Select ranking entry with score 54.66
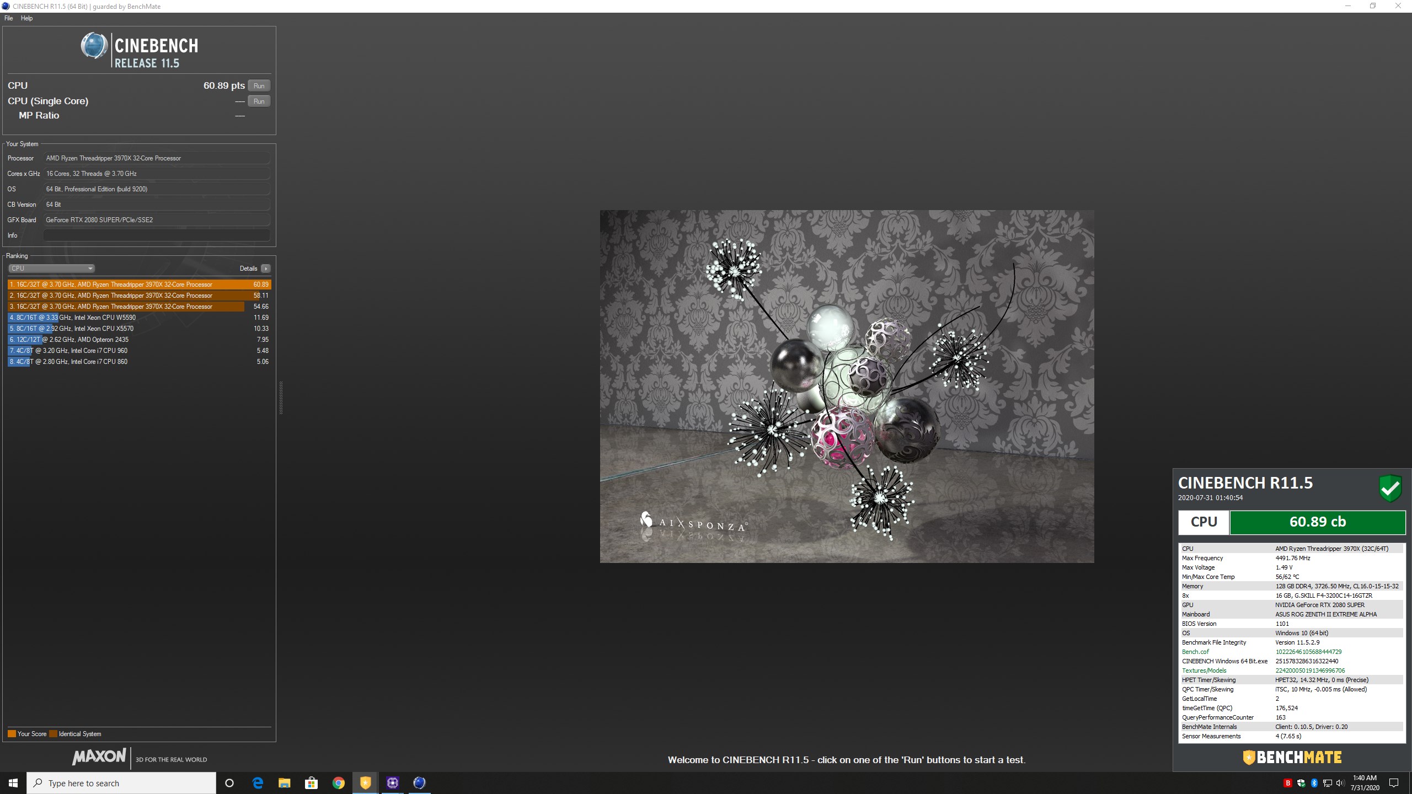The image size is (1412, 794). pyautogui.click(x=140, y=307)
